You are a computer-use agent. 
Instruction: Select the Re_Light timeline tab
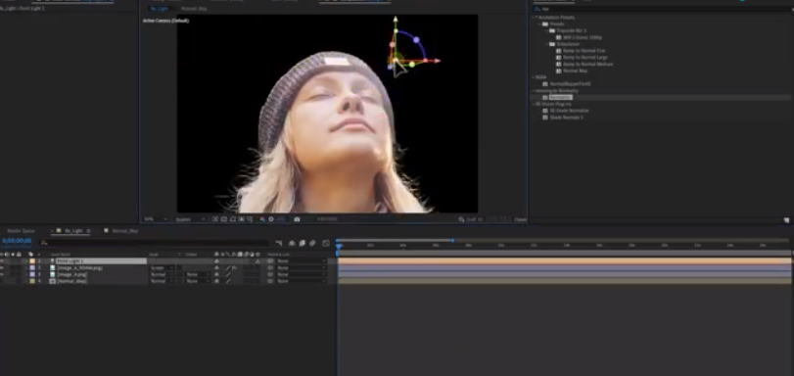click(74, 230)
